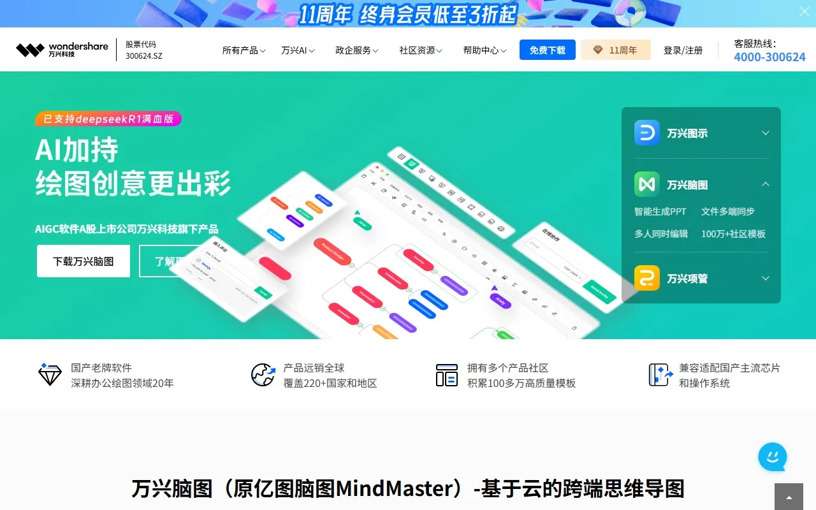Open the 智能生成PPT link
Image resolution: width=816 pixels, height=510 pixels.
(660, 211)
